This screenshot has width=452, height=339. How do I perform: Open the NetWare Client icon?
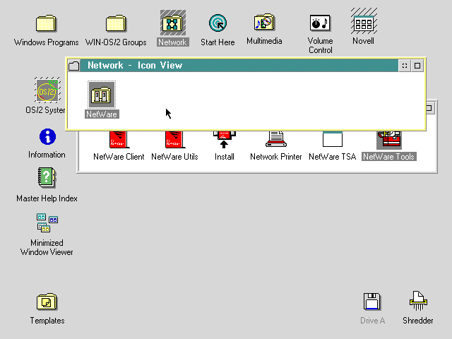click(x=118, y=140)
